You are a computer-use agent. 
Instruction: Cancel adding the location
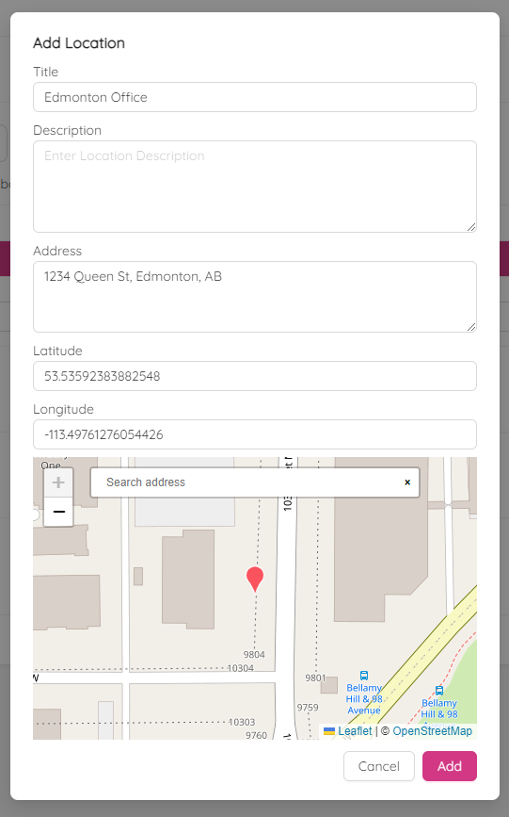(x=379, y=766)
